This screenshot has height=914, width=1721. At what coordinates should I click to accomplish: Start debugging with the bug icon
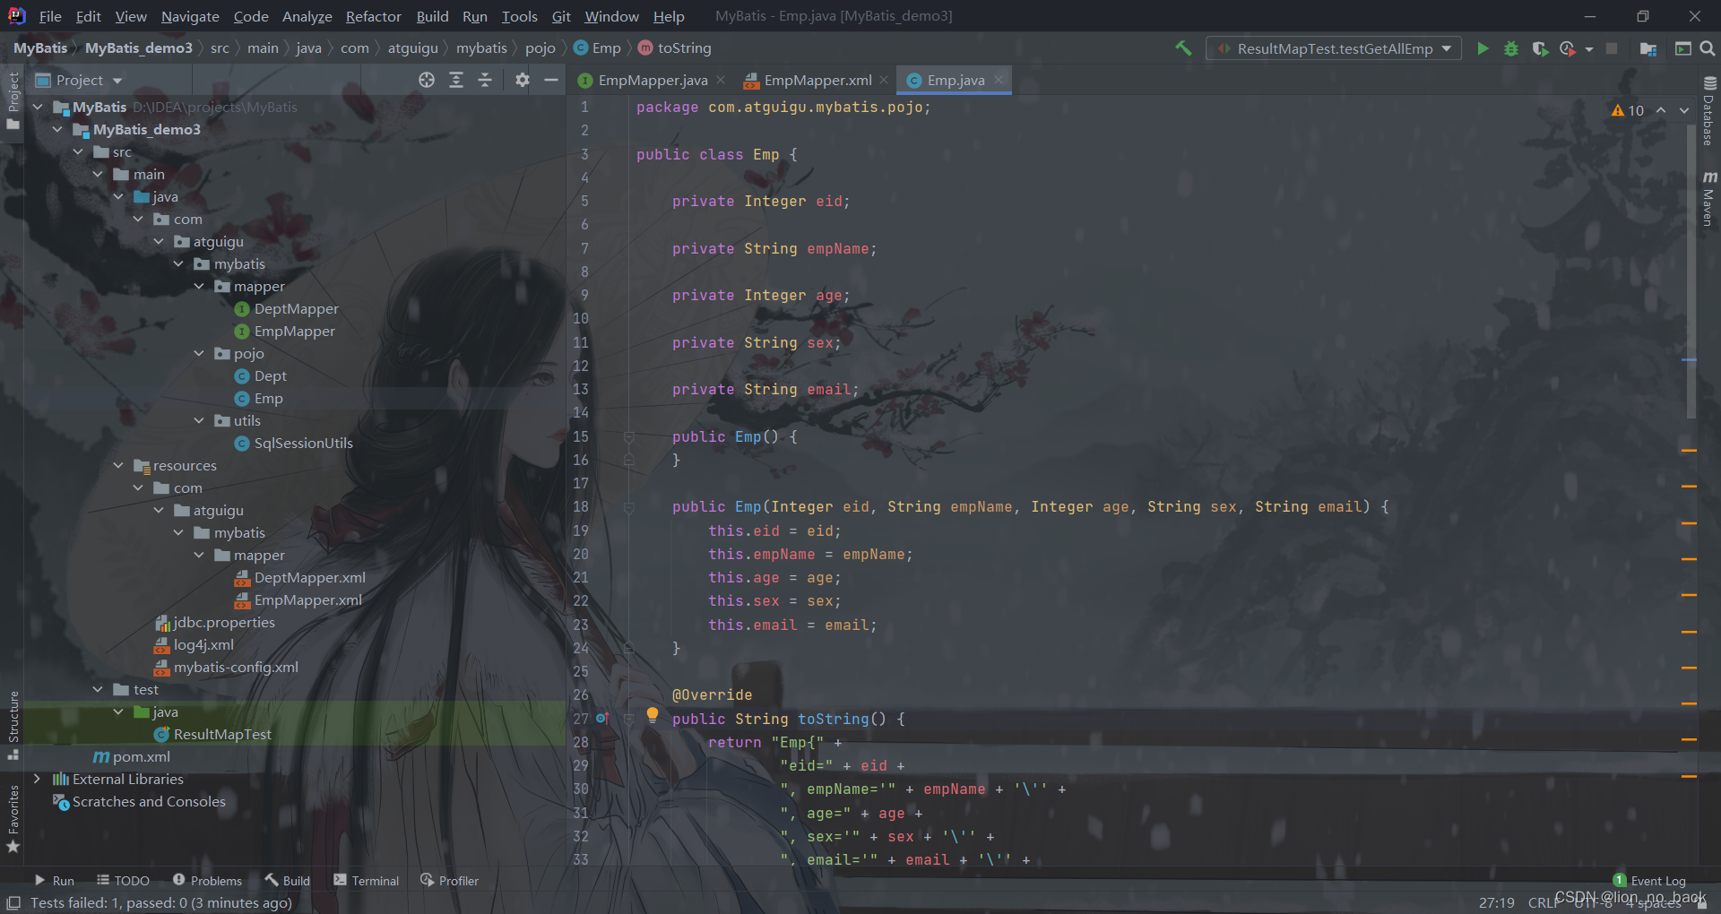pyautogui.click(x=1511, y=48)
